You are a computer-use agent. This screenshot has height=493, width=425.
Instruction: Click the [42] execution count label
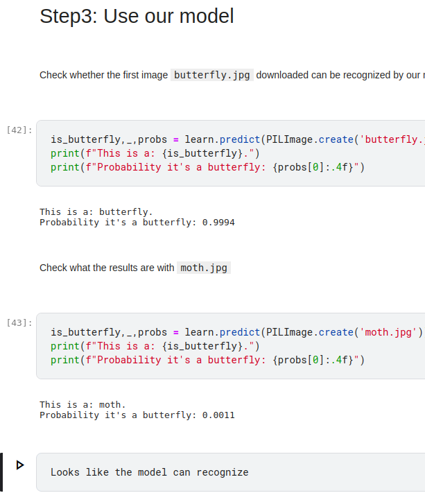[x=19, y=130]
